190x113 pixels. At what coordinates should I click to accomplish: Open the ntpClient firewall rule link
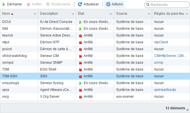tap(161, 42)
